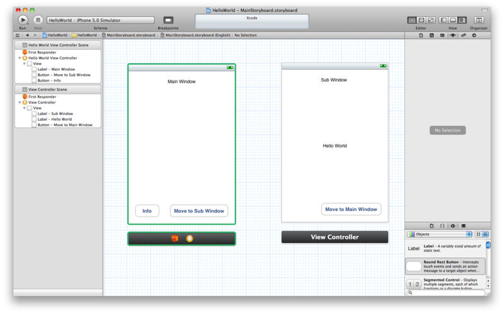Collapse View under View Controller
The width and height of the screenshot is (504, 316).
25,108
